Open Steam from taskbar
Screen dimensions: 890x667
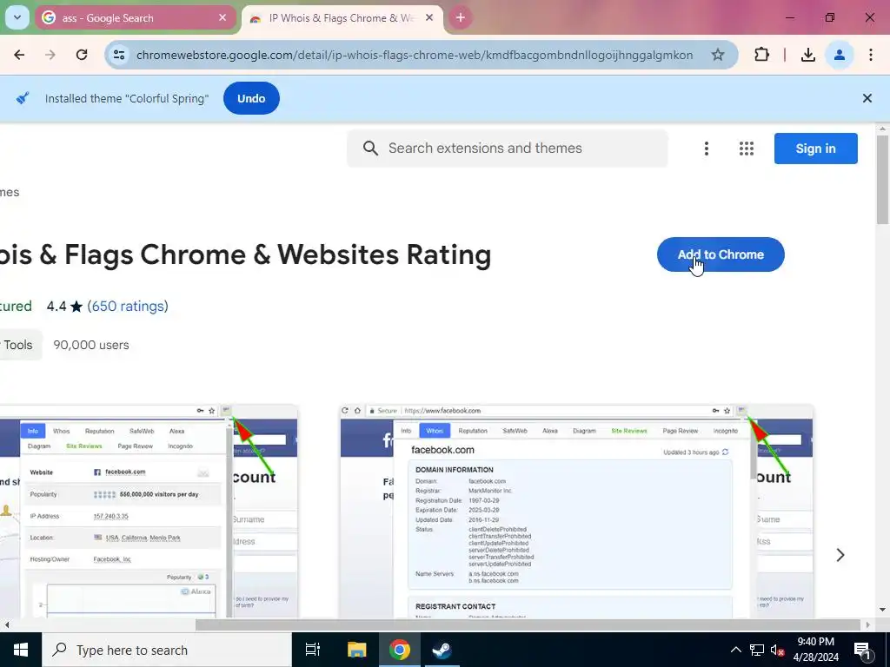[442, 650]
